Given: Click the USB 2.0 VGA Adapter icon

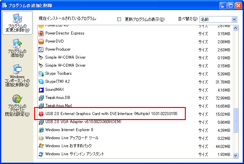Looking at the screenshot, I should coord(41,122).
